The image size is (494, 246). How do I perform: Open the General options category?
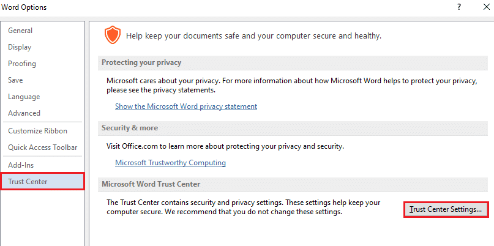[20, 31]
